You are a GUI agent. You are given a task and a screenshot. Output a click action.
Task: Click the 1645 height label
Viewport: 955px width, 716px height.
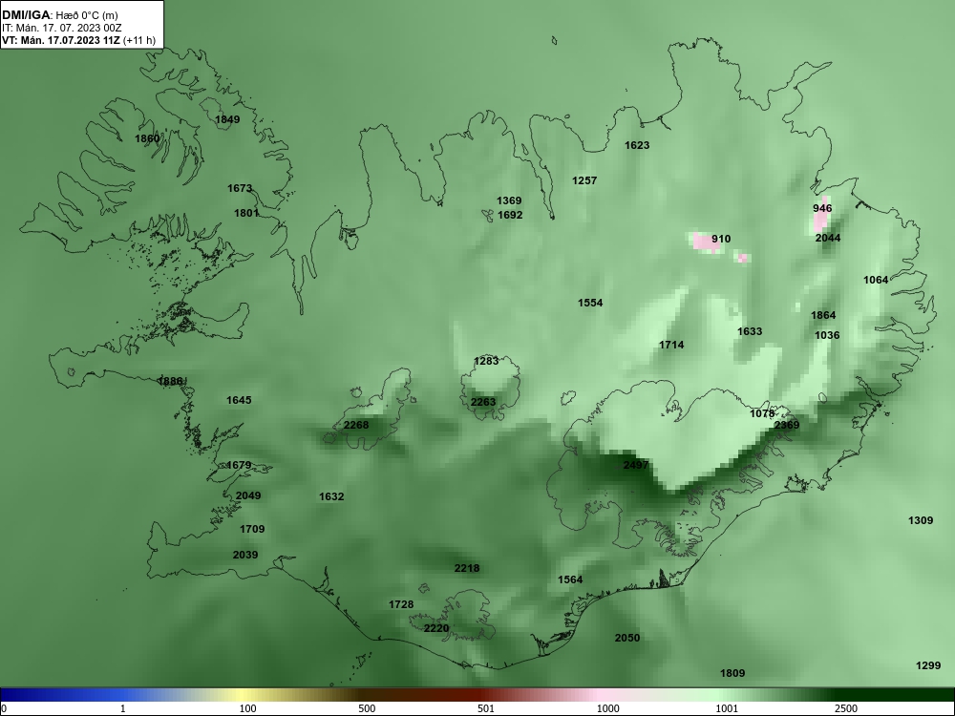coord(239,401)
